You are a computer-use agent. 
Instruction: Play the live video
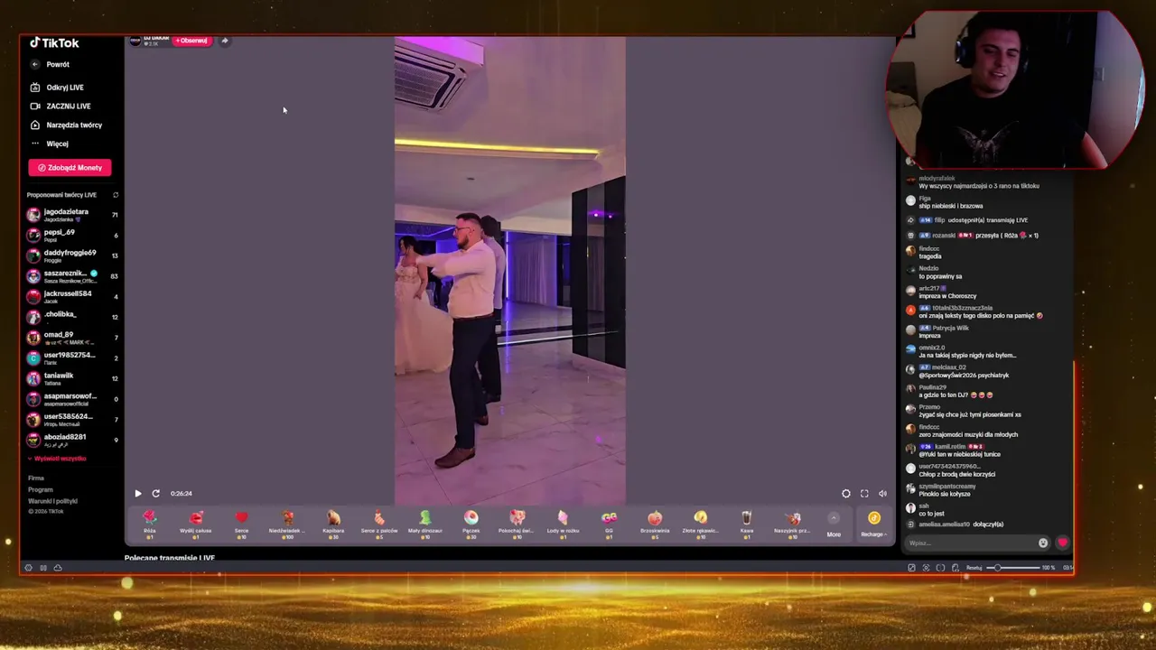137,494
